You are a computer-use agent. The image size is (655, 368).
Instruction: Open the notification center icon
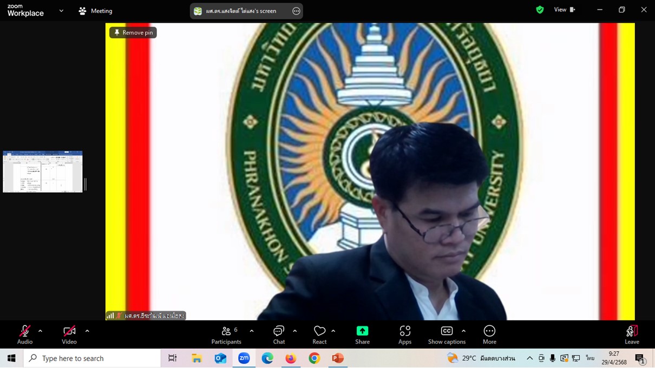pos(640,358)
